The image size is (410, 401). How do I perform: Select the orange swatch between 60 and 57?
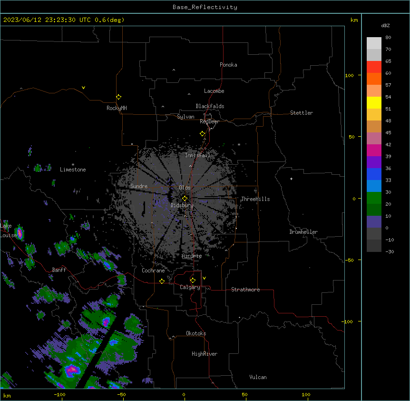[374, 79]
